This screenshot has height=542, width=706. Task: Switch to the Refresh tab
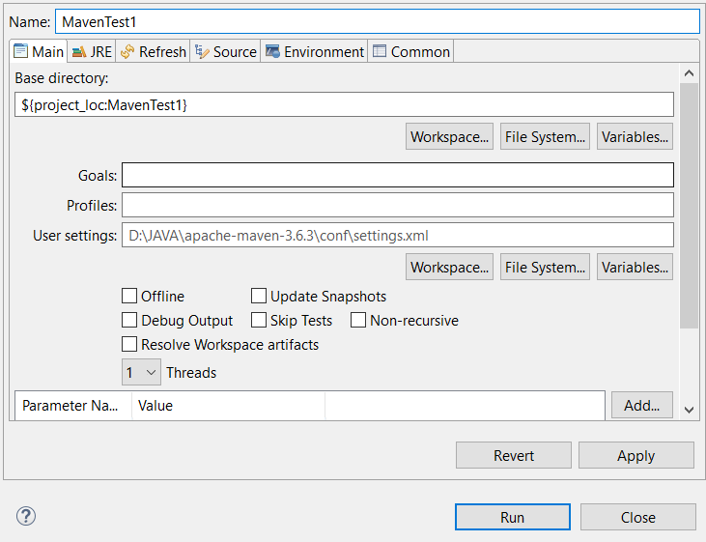(x=154, y=51)
